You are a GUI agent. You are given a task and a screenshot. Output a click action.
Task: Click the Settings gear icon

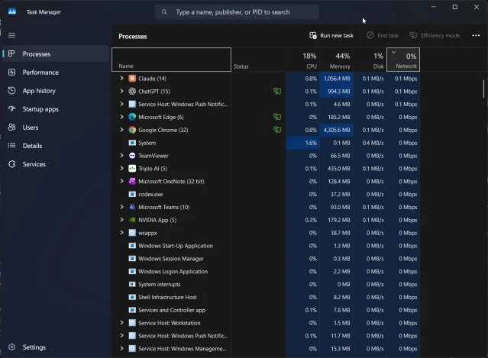(x=11, y=347)
